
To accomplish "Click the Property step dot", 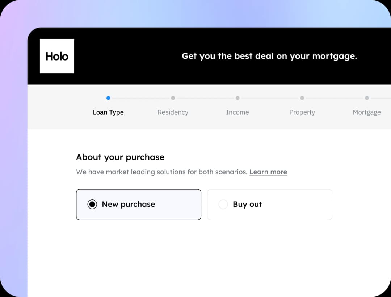I will pos(302,98).
